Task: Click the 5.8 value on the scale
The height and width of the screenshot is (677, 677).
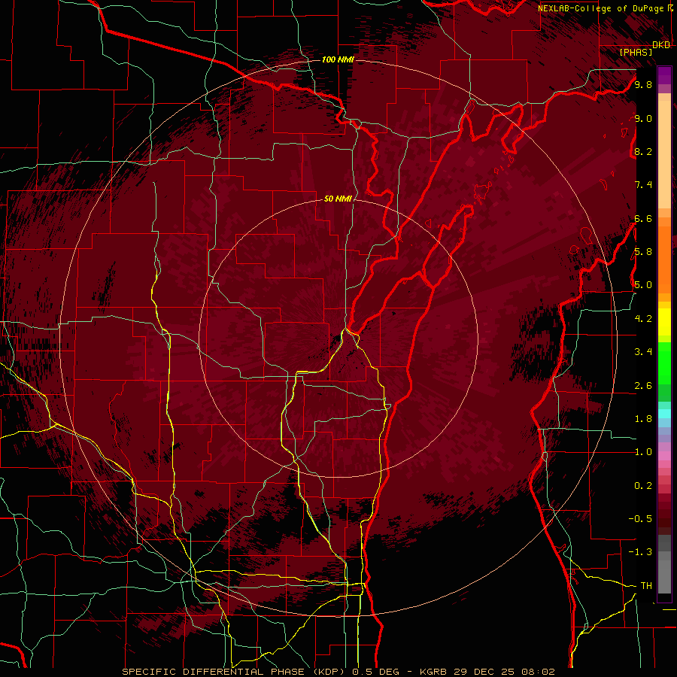Action: tap(643, 252)
